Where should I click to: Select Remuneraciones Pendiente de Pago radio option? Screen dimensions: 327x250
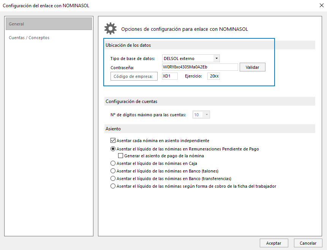tap(113, 149)
